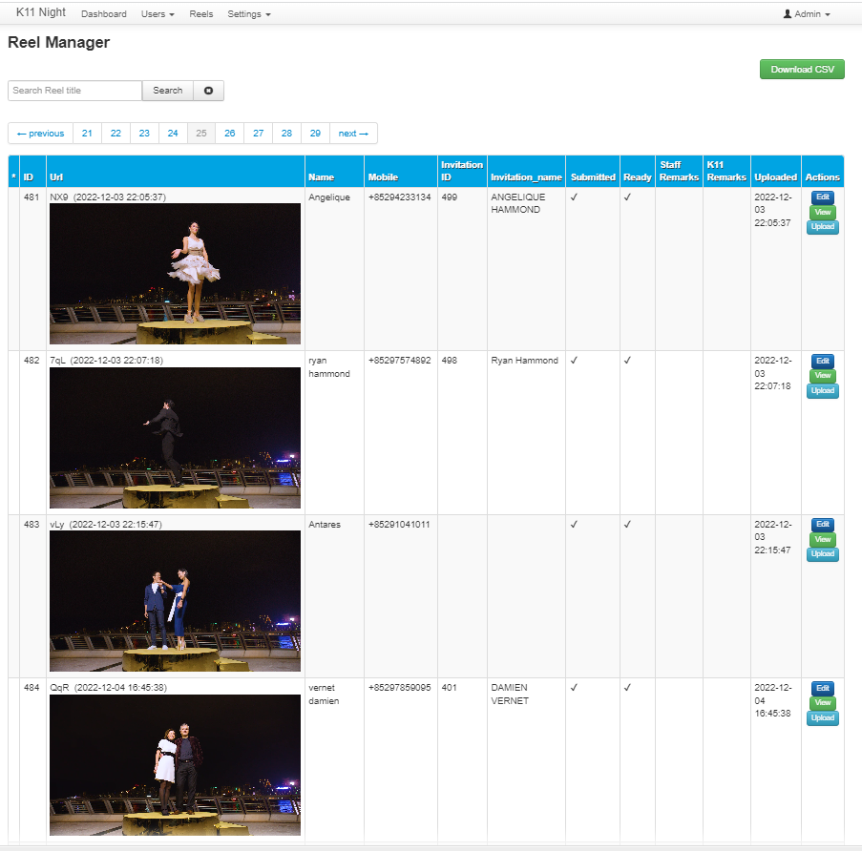Jump to page 26
862x851 pixels.
pyautogui.click(x=230, y=134)
